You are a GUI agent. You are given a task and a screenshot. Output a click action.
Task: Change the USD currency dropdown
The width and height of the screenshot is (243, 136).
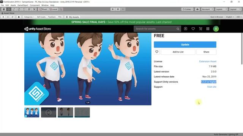click(x=239, y=17)
